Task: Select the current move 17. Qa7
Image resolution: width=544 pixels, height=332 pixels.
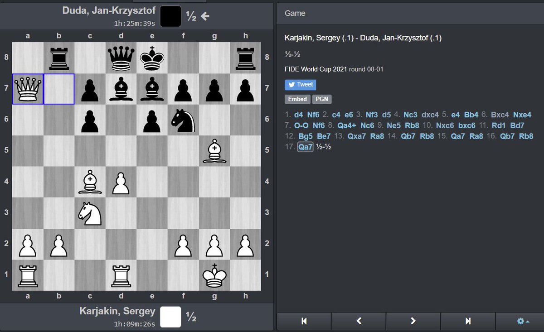Action: click(x=305, y=147)
